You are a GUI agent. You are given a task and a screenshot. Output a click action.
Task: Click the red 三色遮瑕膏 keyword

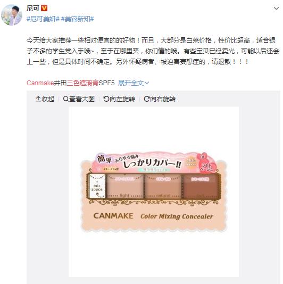tap(82, 83)
